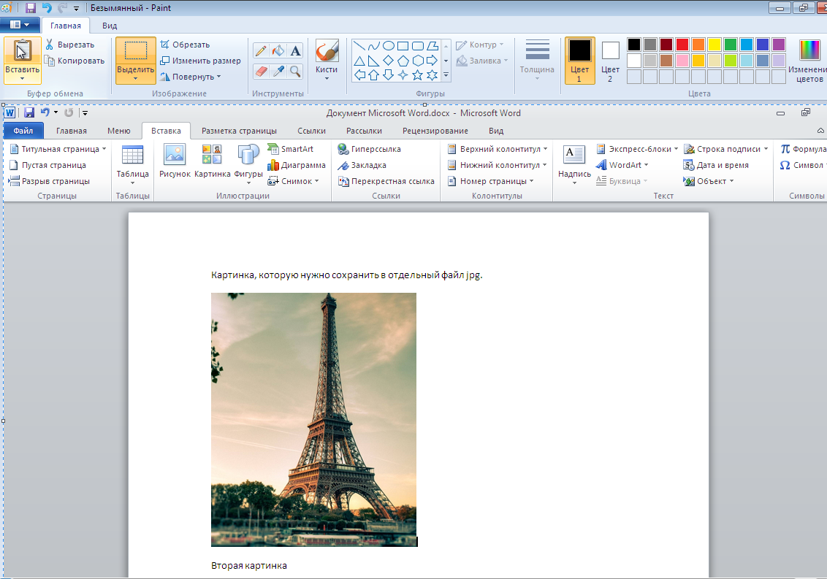
Task: Open Word's Файл (File) tab
Action: [x=23, y=131]
